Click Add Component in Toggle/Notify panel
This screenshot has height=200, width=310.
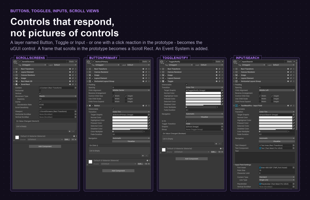pyautogui.click(x=192, y=159)
